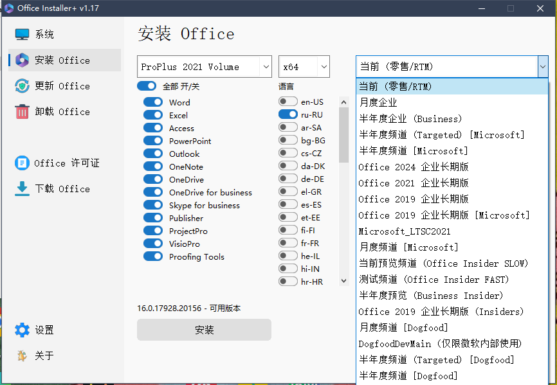Screen dimensions: 557x385
Task: Select Office 2024 企业长期版 from list
Action: click(414, 167)
